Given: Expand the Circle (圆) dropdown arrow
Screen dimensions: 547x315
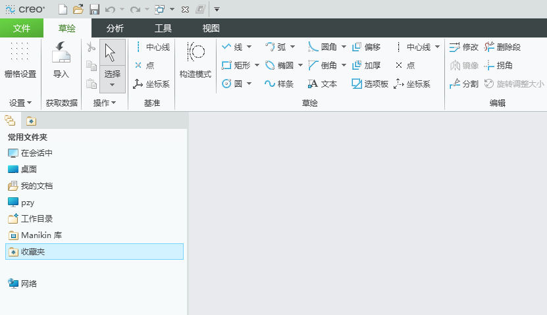Looking at the screenshot, I should [x=249, y=84].
